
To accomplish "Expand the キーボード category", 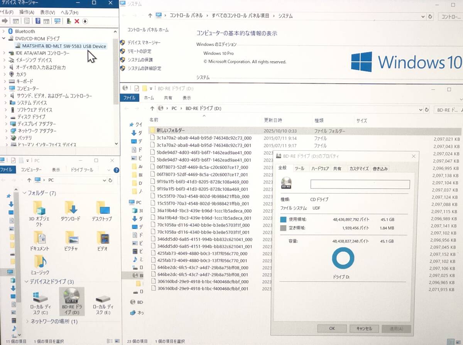I will pos(5,81).
